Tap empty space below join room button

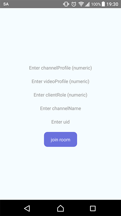(x=60, y=173)
